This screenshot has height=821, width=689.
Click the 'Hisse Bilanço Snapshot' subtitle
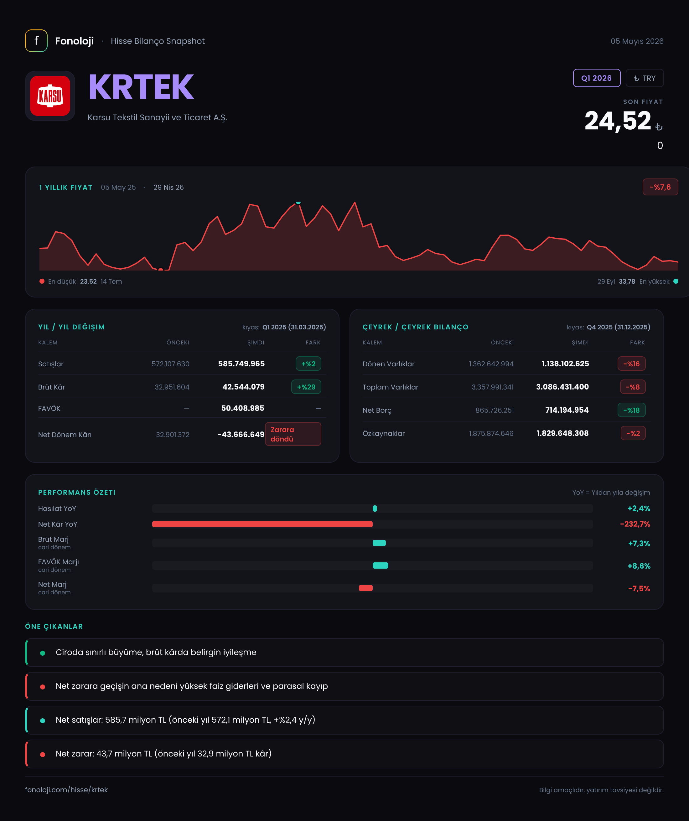pos(158,41)
